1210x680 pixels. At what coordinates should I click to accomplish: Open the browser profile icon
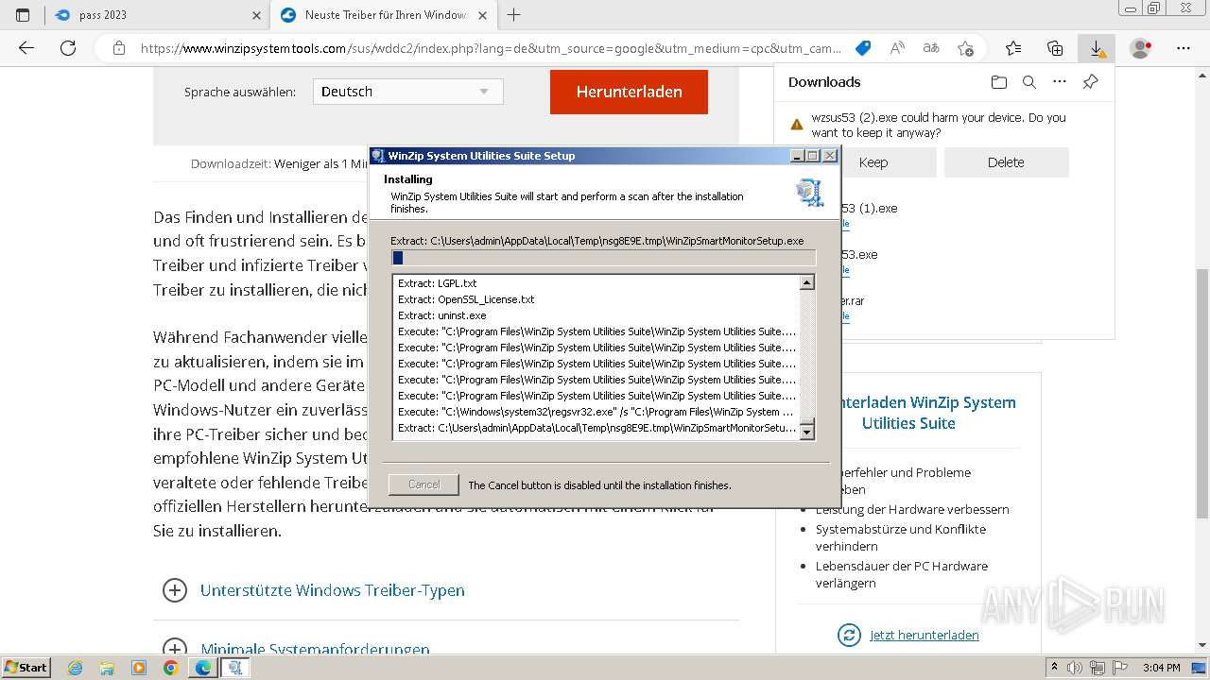(x=1141, y=48)
